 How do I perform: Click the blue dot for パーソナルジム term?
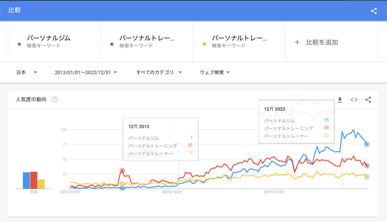point(19,44)
